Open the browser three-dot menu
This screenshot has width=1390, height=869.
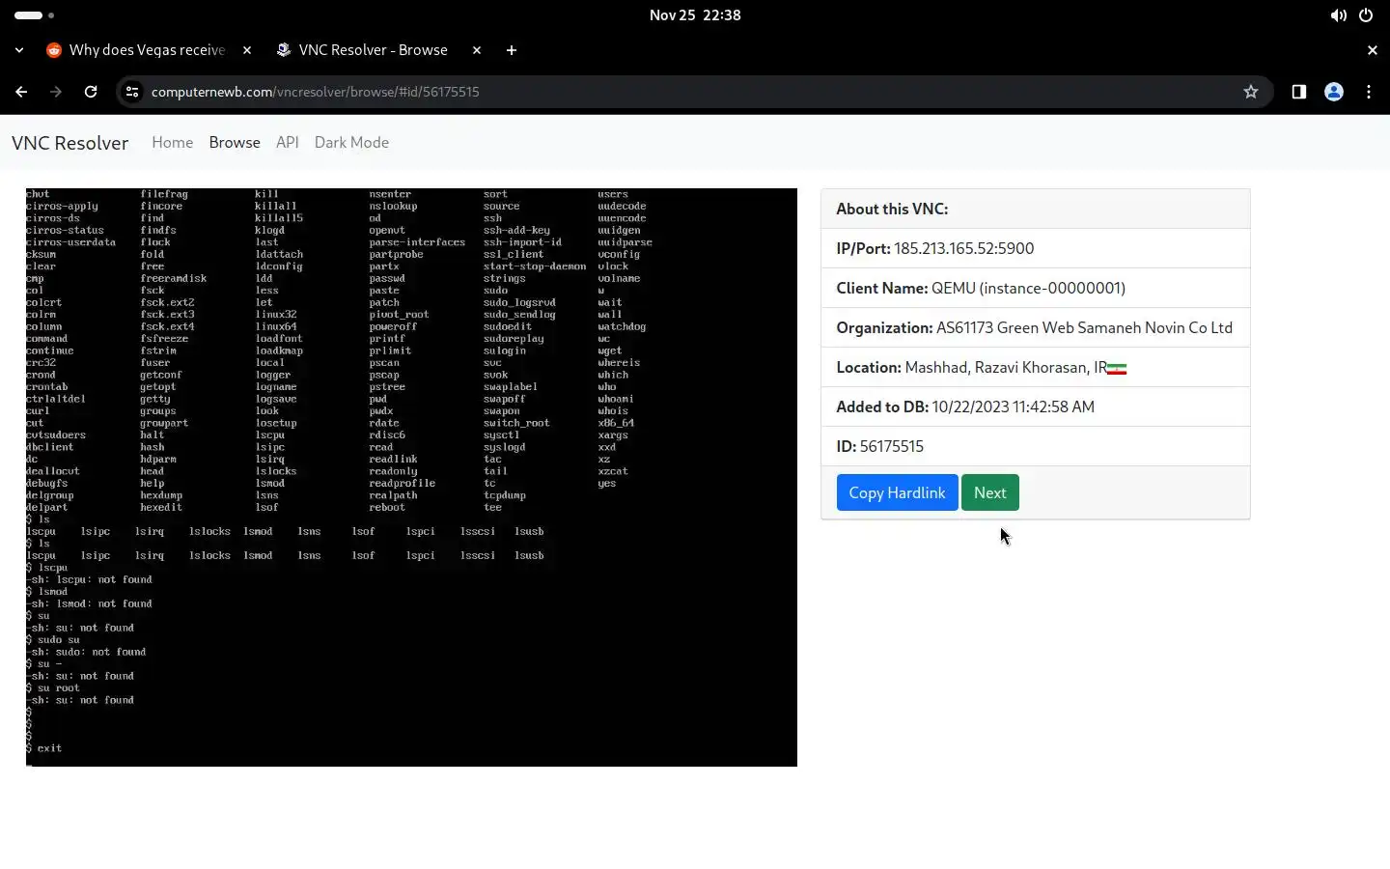pyautogui.click(x=1369, y=92)
